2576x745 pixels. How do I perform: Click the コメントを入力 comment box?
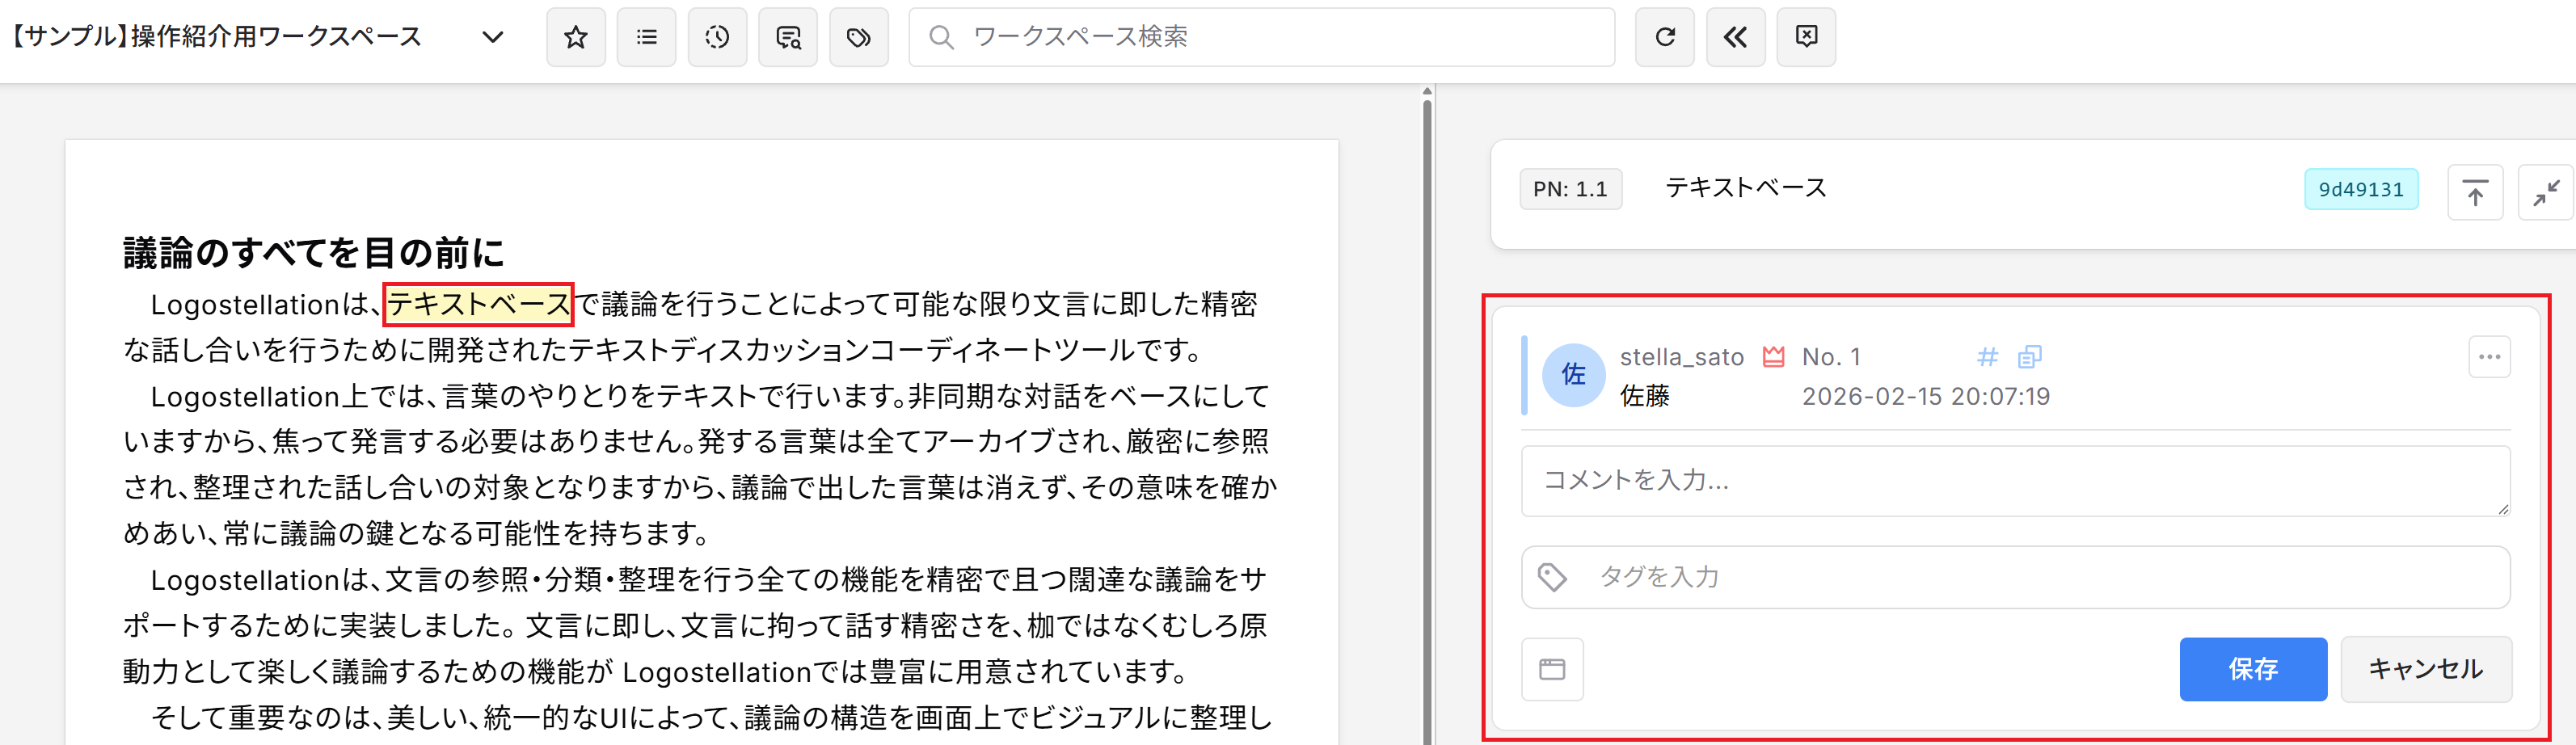click(2015, 481)
